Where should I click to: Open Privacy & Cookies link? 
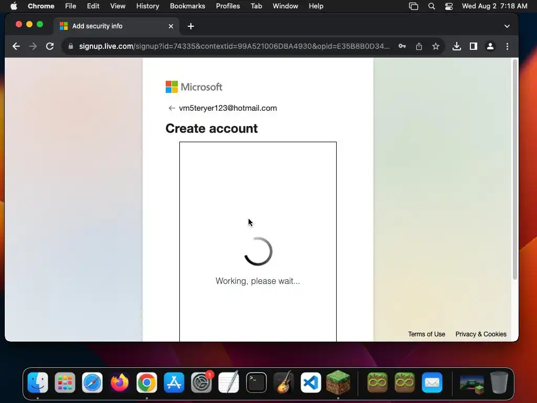point(481,334)
